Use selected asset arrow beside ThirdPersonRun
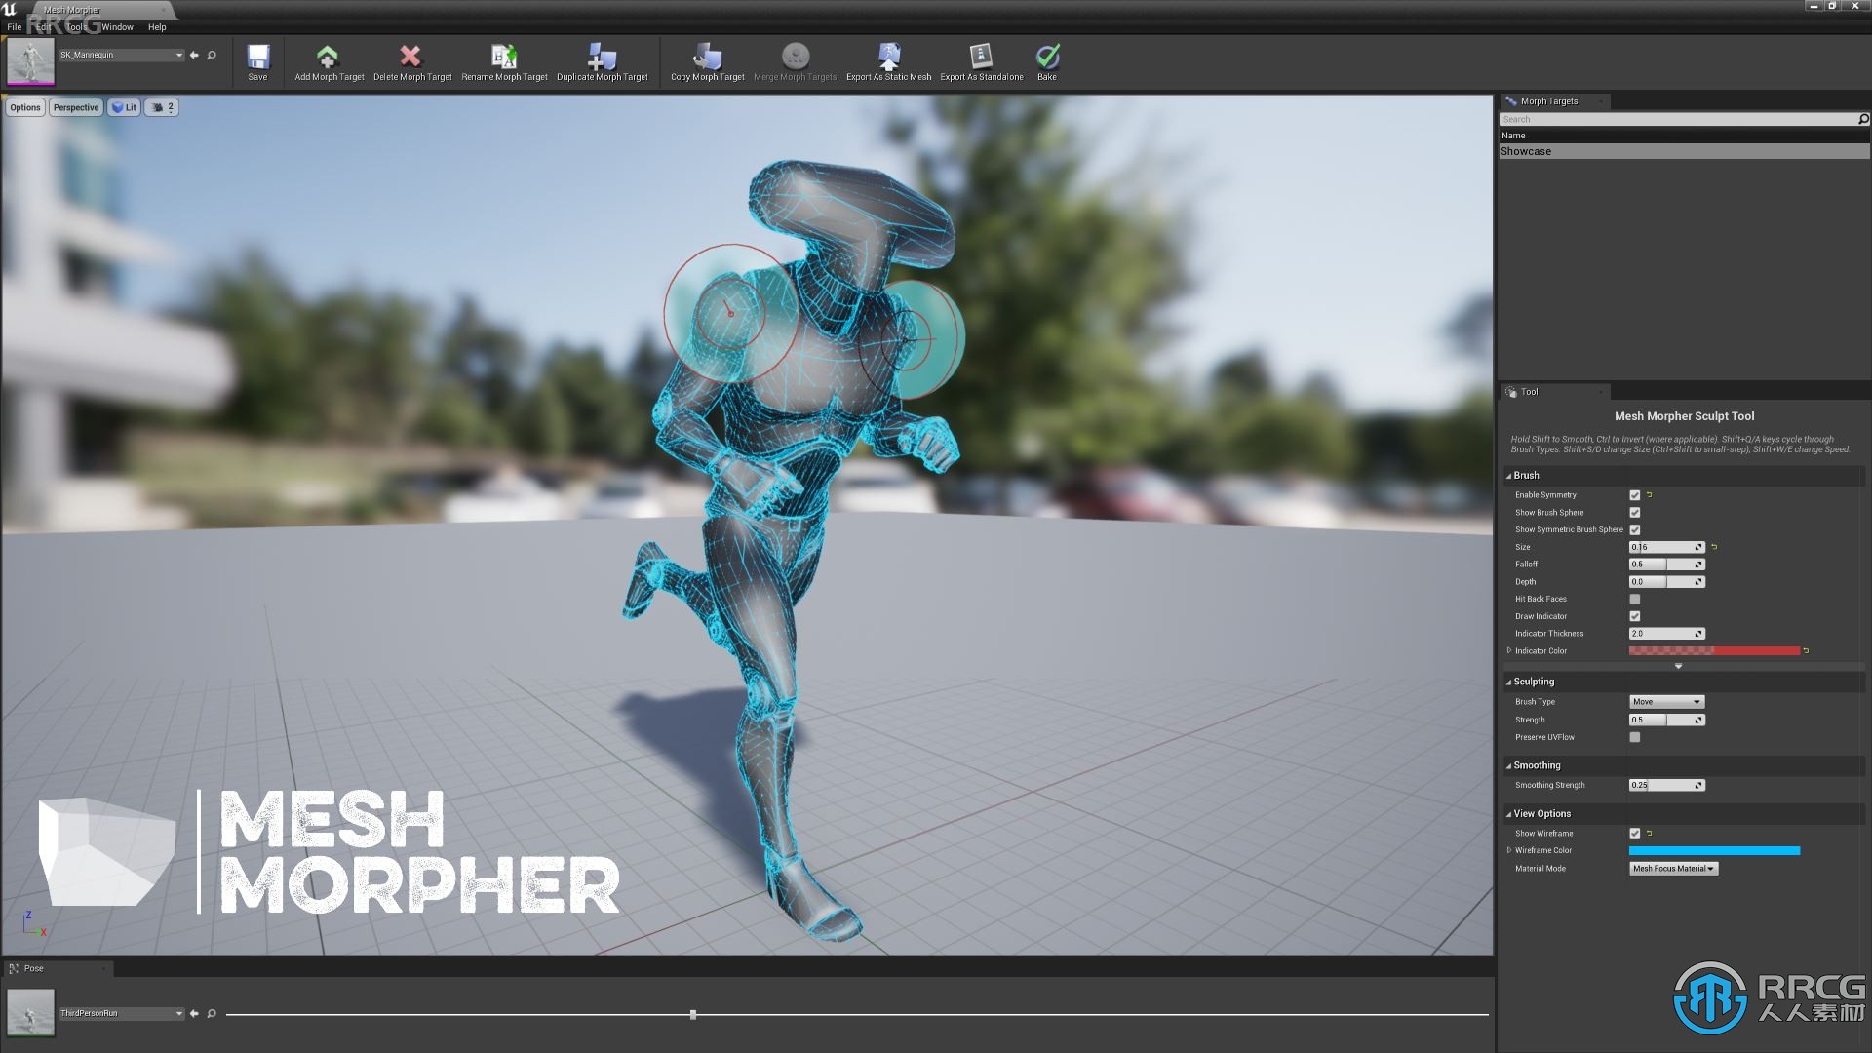Viewport: 1872px width, 1053px height. click(x=194, y=1013)
